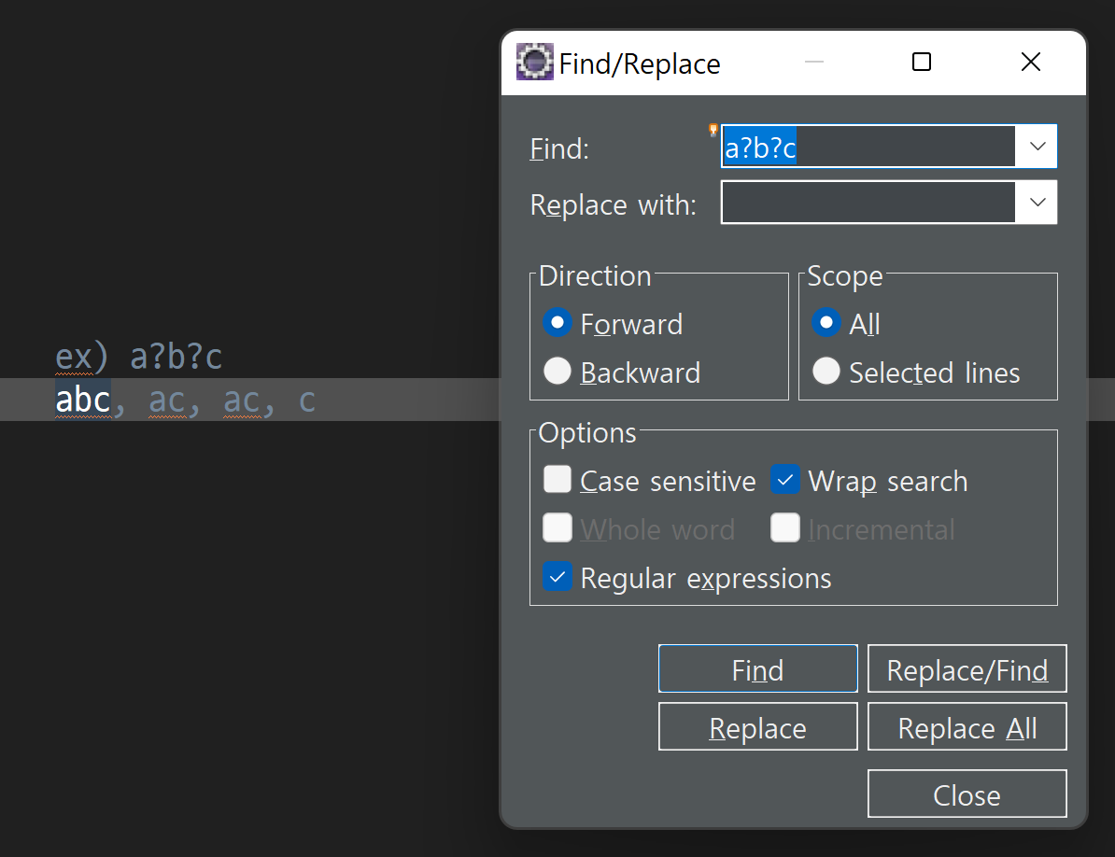
Task: Click the Find button
Action: tap(758, 668)
